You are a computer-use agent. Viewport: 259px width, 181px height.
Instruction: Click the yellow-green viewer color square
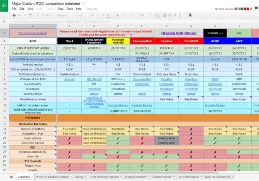[x=251, y=9]
